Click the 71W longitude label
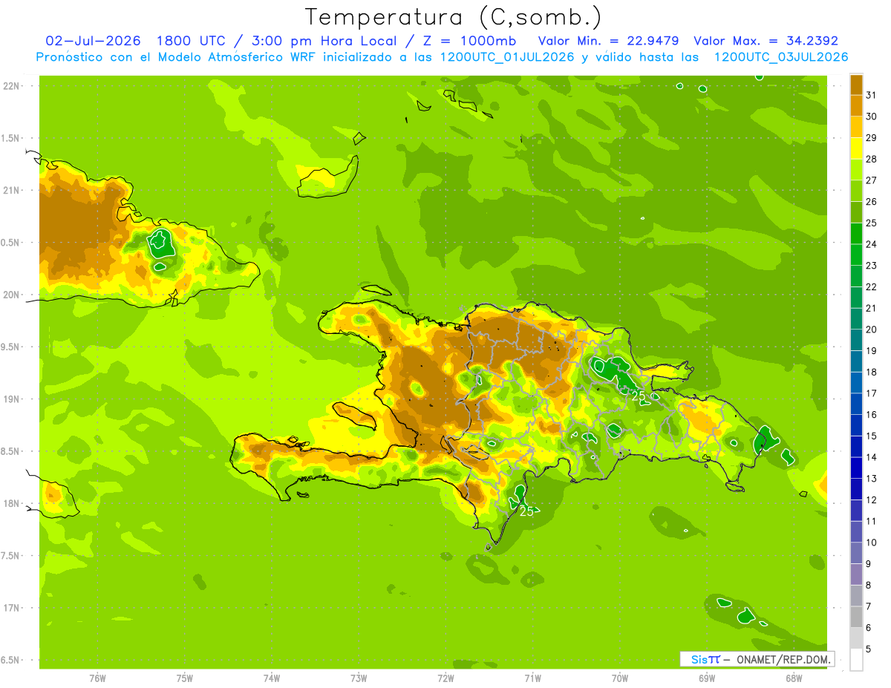Screen dimensions: 891x688 (x=532, y=678)
